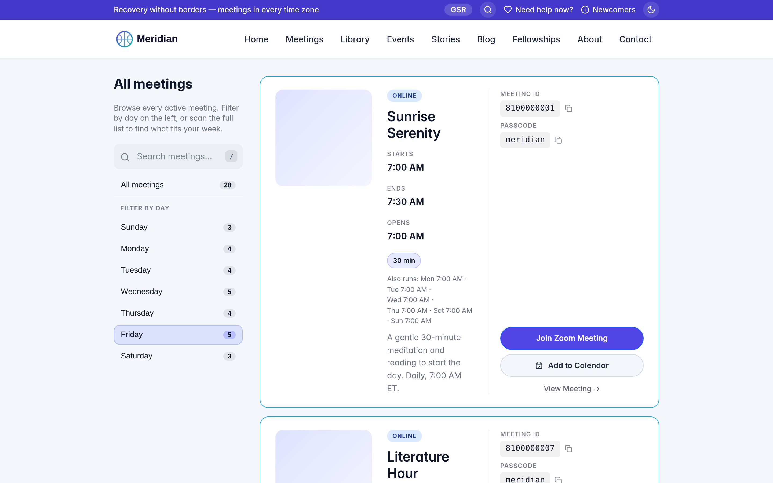The height and width of the screenshot is (483, 773).
Task: Click the heart icon by Need help now
Action: point(508,10)
